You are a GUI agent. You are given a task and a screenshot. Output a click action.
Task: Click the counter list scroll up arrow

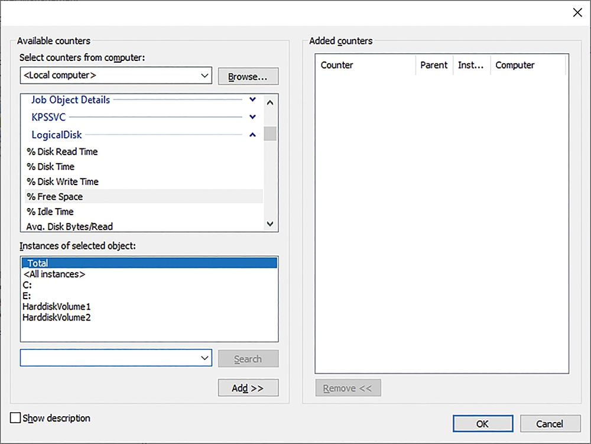point(270,102)
